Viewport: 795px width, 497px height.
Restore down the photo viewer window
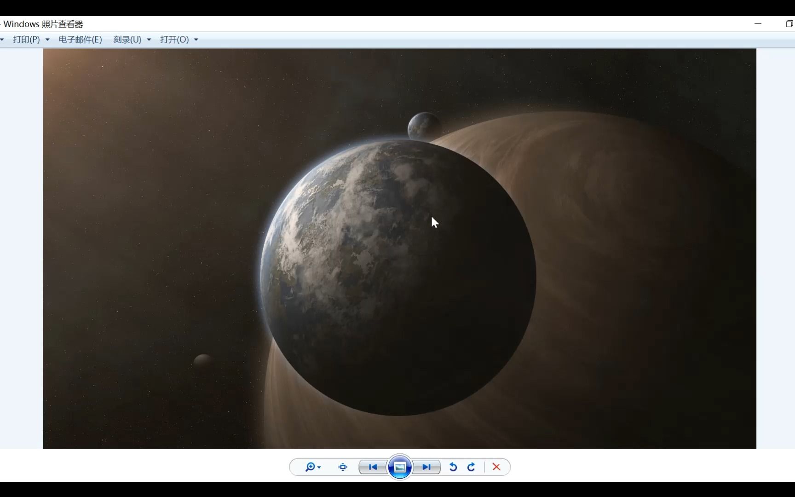click(789, 23)
